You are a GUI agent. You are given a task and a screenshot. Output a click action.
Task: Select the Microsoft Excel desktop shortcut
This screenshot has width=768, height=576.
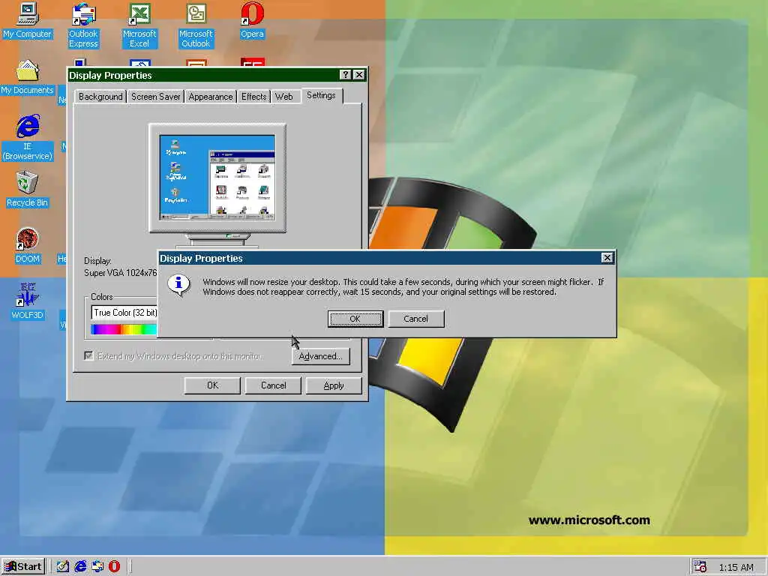click(139, 25)
